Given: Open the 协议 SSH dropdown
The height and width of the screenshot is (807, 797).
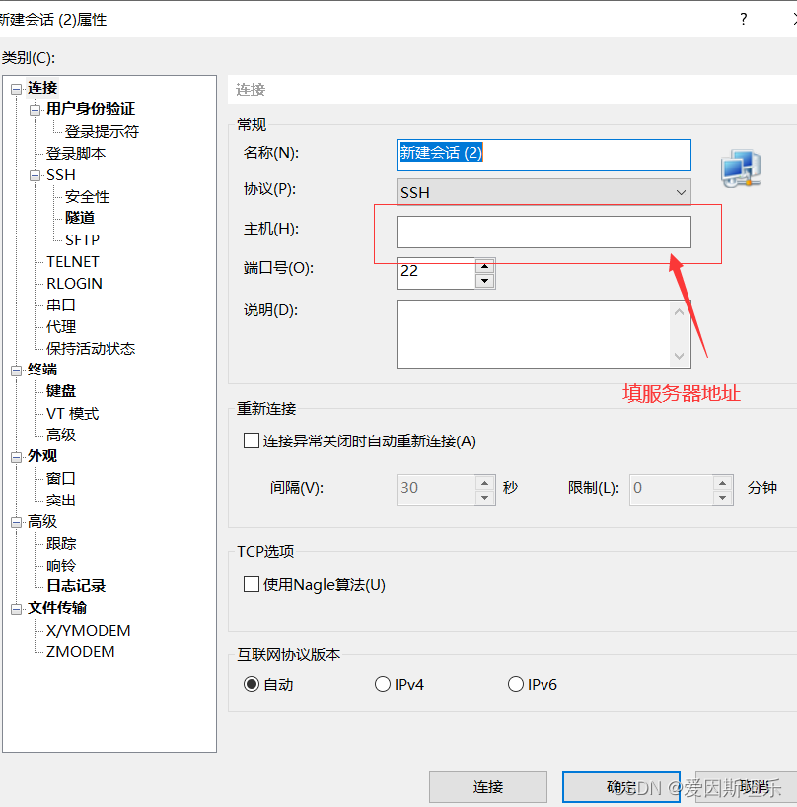Looking at the screenshot, I should (x=543, y=192).
